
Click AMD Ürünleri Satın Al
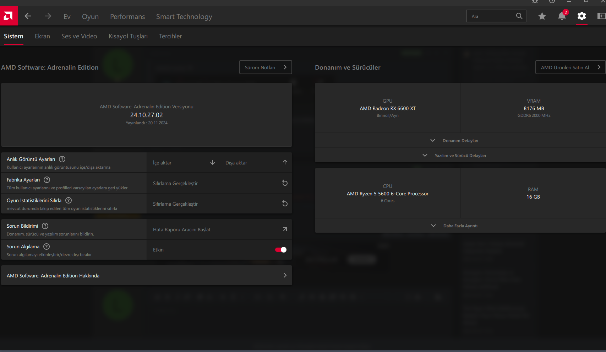pos(570,67)
